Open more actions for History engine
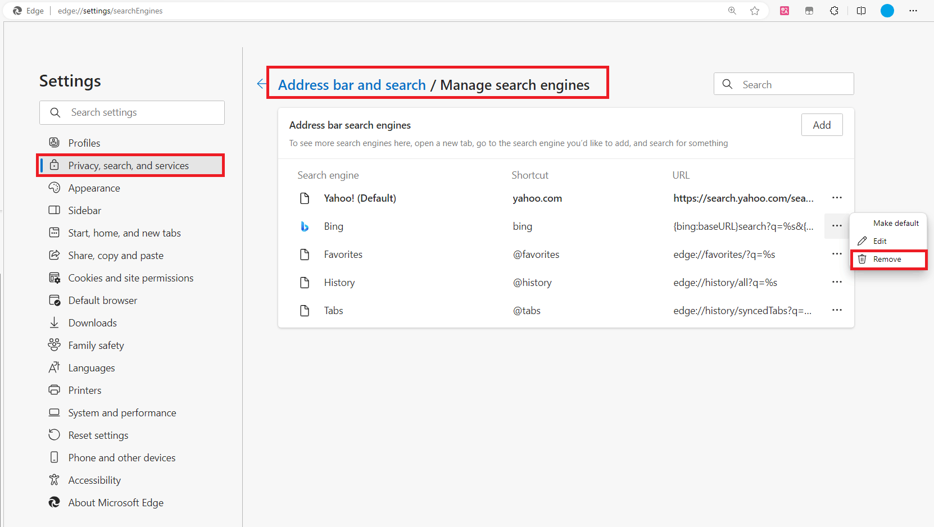 [x=837, y=282]
